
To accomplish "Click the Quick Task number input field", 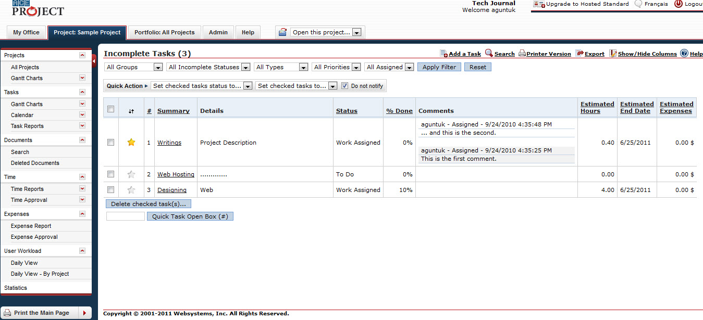I will coord(125,216).
